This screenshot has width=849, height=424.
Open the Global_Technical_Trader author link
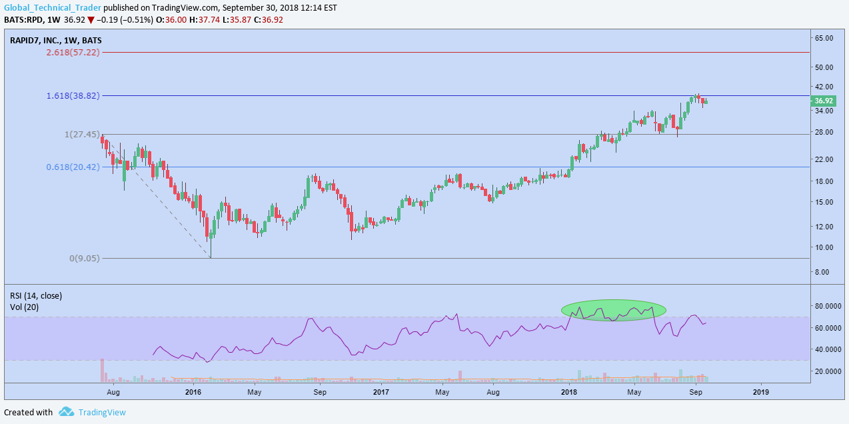[52, 8]
